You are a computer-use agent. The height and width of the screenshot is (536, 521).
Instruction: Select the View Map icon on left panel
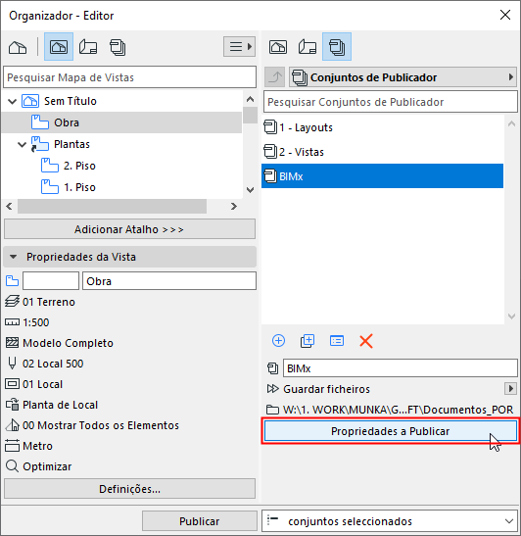point(59,47)
